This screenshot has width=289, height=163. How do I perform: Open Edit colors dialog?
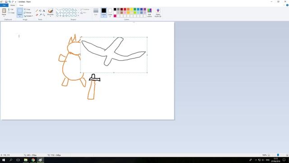click(x=149, y=13)
